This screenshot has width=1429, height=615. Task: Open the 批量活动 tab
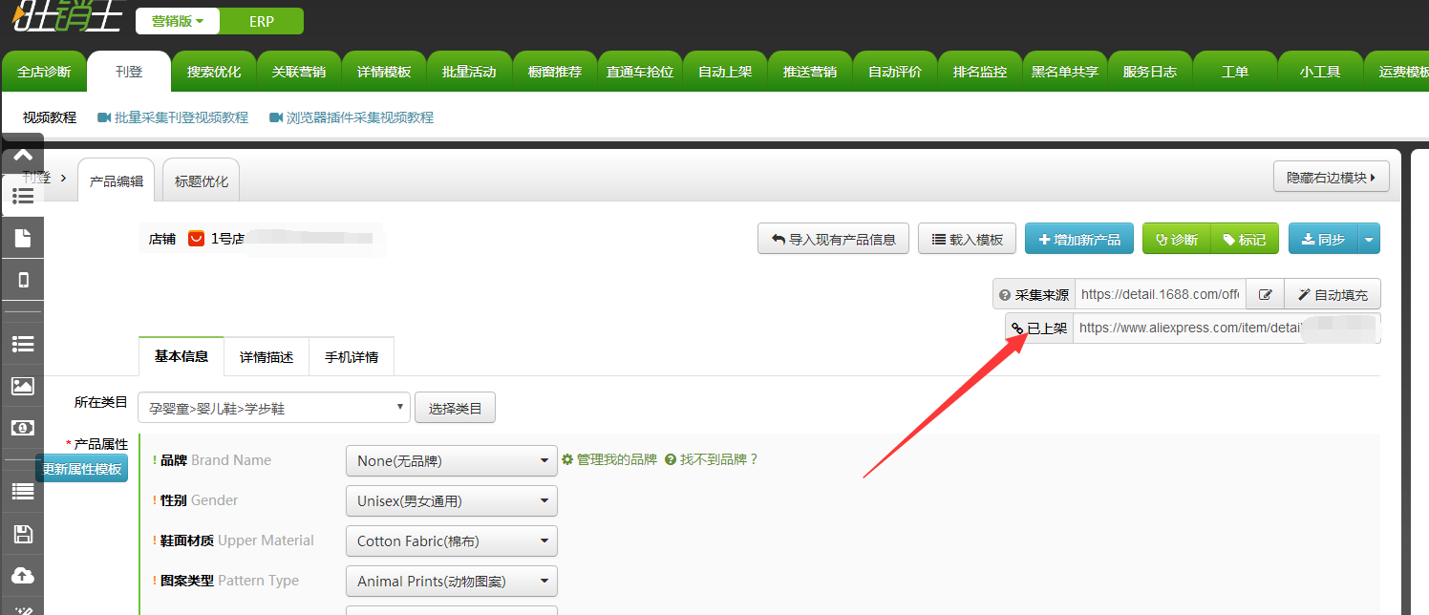tap(469, 72)
